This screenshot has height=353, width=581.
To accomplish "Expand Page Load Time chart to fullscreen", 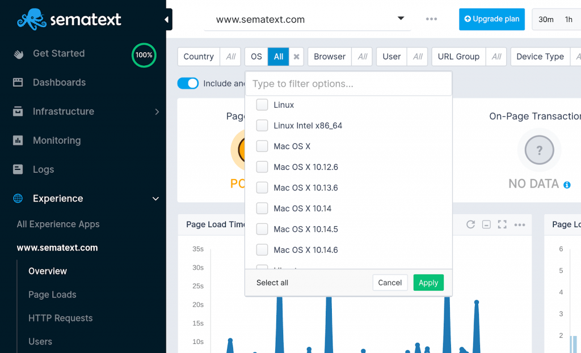I will click(x=502, y=224).
